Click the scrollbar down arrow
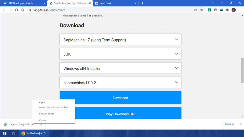 [x=242, y=117]
